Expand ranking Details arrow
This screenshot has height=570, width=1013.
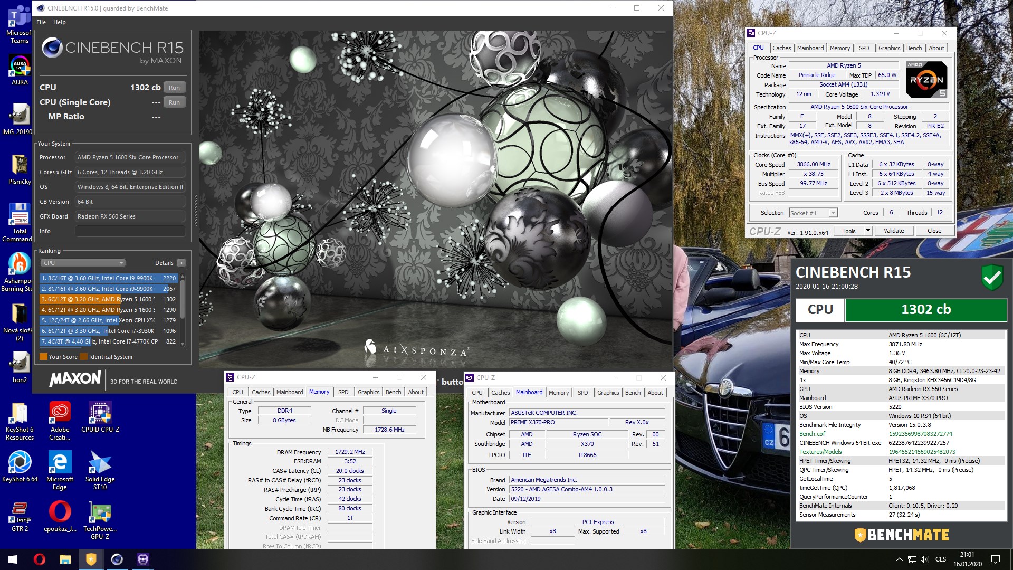click(181, 263)
